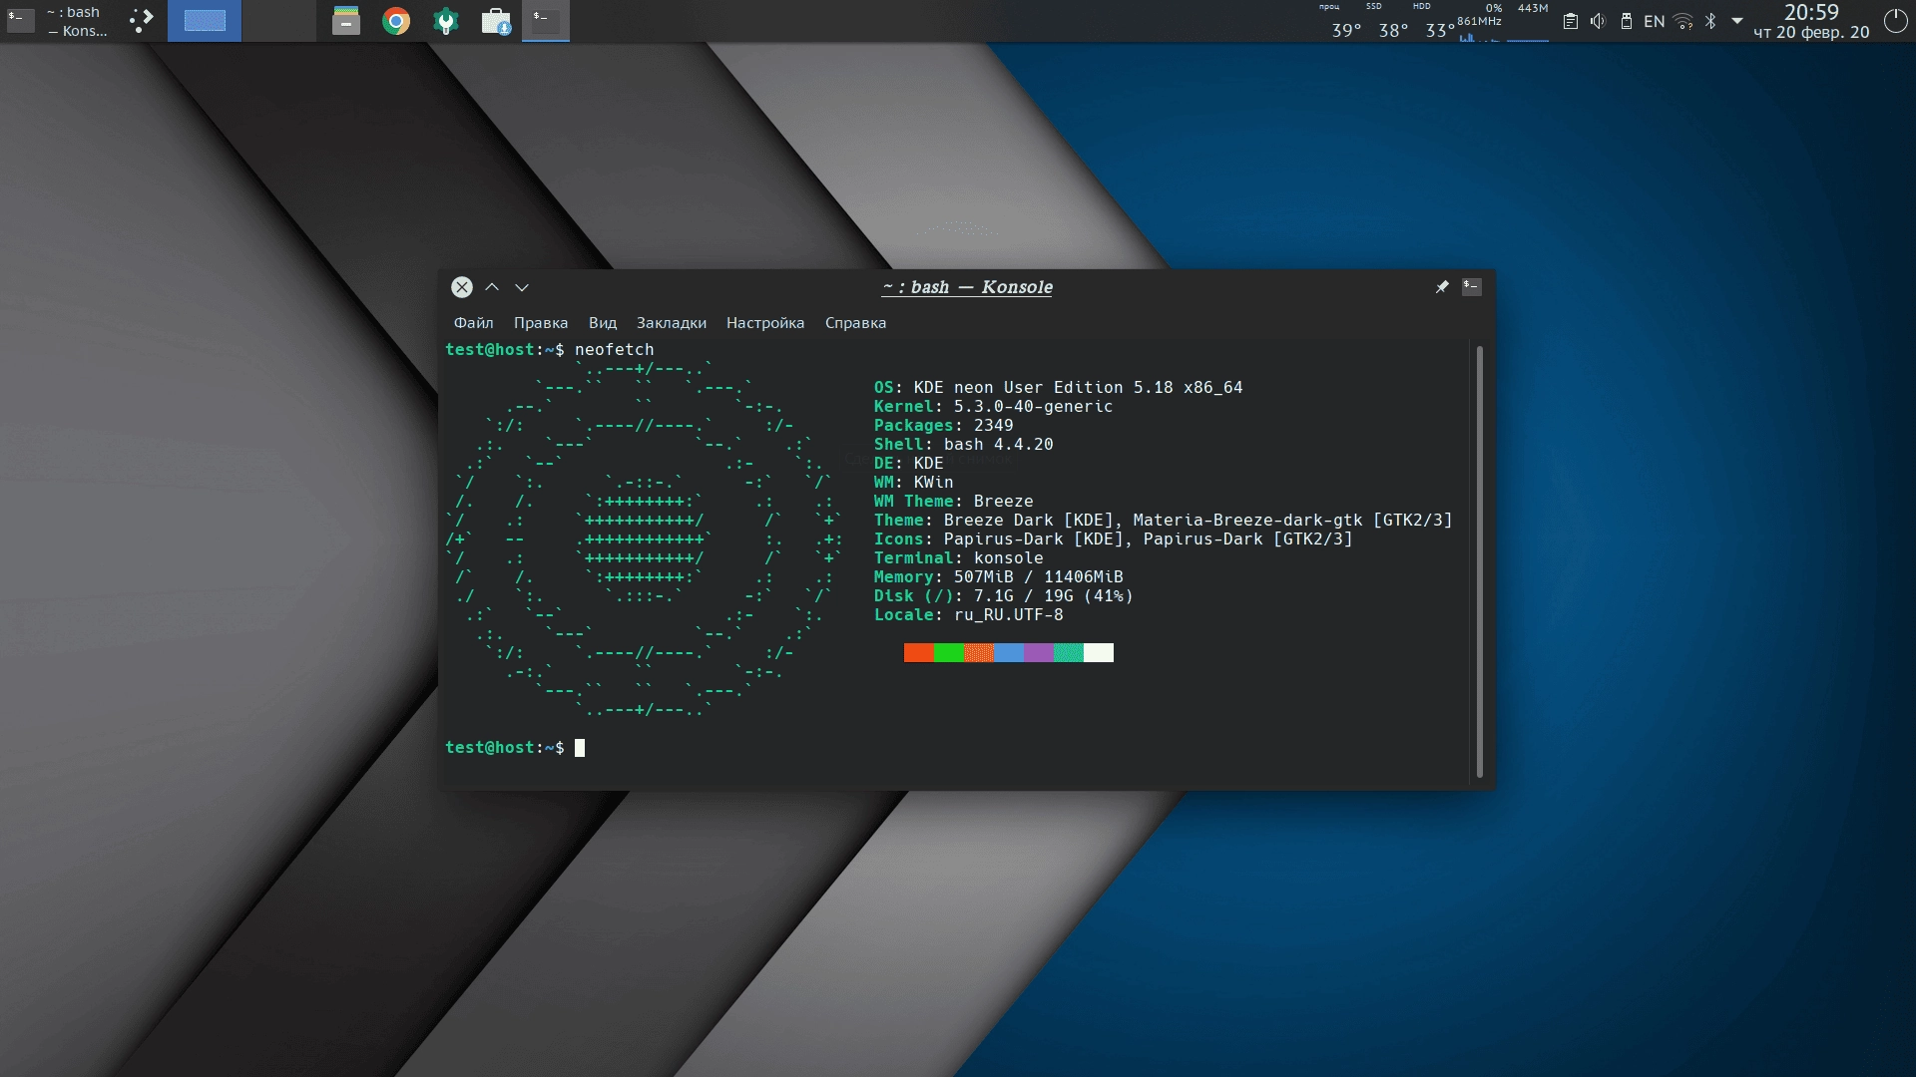The height and width of the screenshot is (1077, 1916).
Task: Open the audio volume tray icon
Action: coord(1598,21)
